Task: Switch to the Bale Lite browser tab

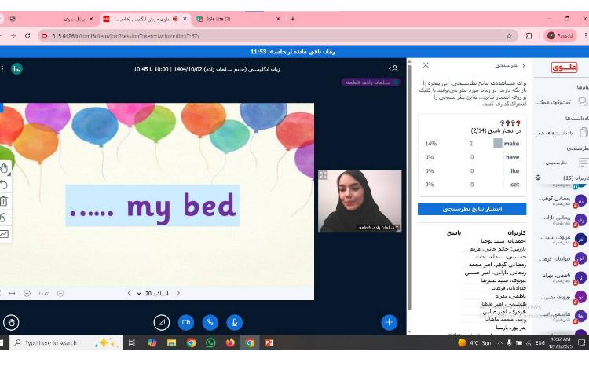Action: point(239,19)
